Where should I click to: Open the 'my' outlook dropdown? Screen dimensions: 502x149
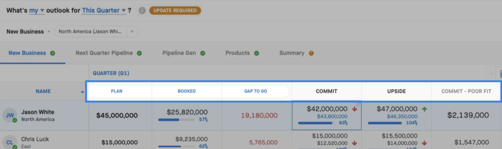[36, 10]
